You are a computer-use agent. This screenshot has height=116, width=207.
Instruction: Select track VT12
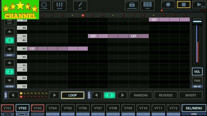click(173, 108)
